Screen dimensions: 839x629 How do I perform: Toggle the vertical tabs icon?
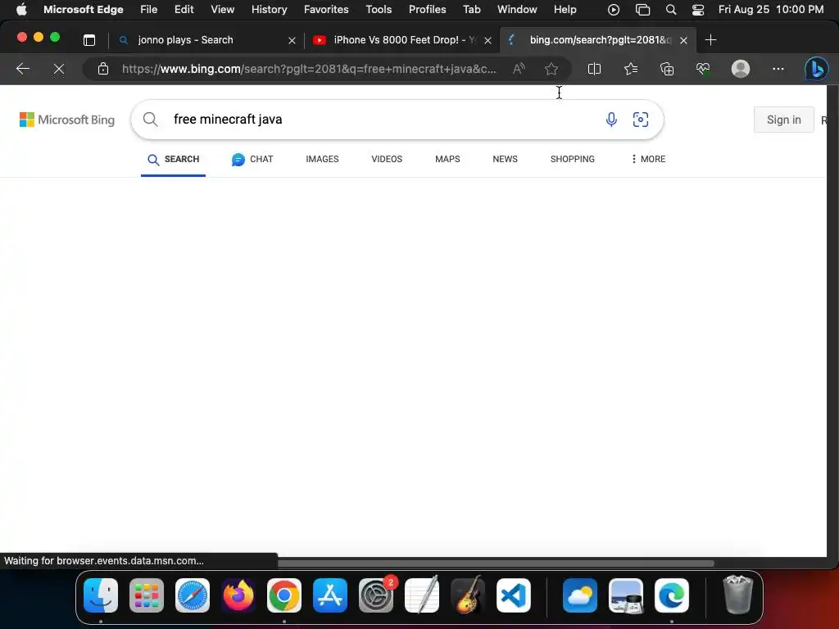[x=89, y=40]
